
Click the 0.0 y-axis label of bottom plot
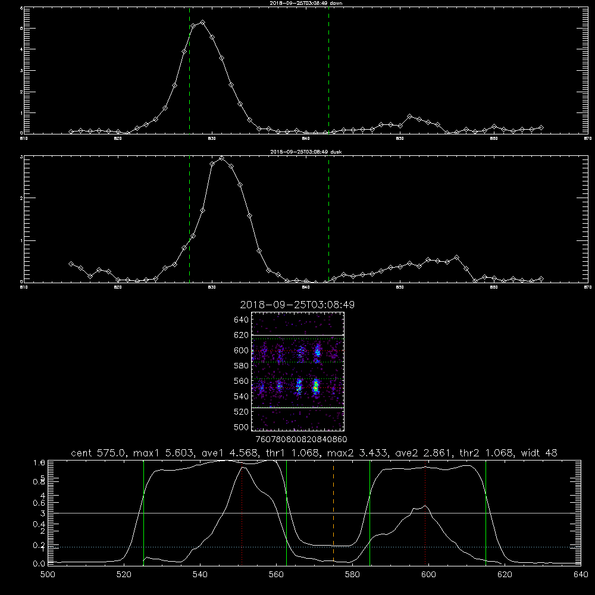39,564
